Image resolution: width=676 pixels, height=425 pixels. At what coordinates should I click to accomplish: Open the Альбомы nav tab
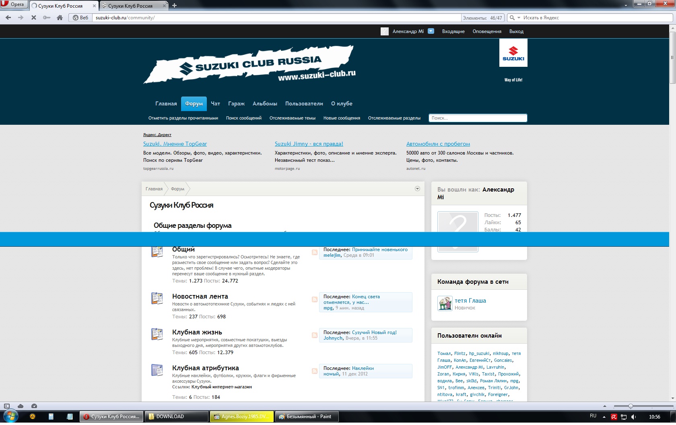(x=265, y=104)
